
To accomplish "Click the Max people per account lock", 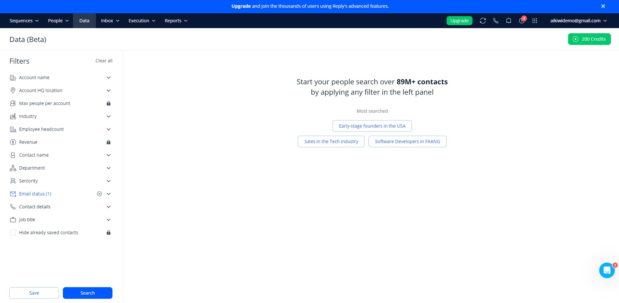I will coord(109,103).
